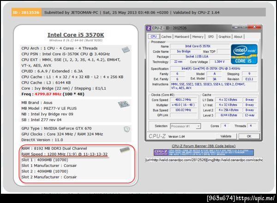Click the MB Model P8Z77-V LE PLUS line
Screen dimensions: 277x203
click(x=49, y=108)
